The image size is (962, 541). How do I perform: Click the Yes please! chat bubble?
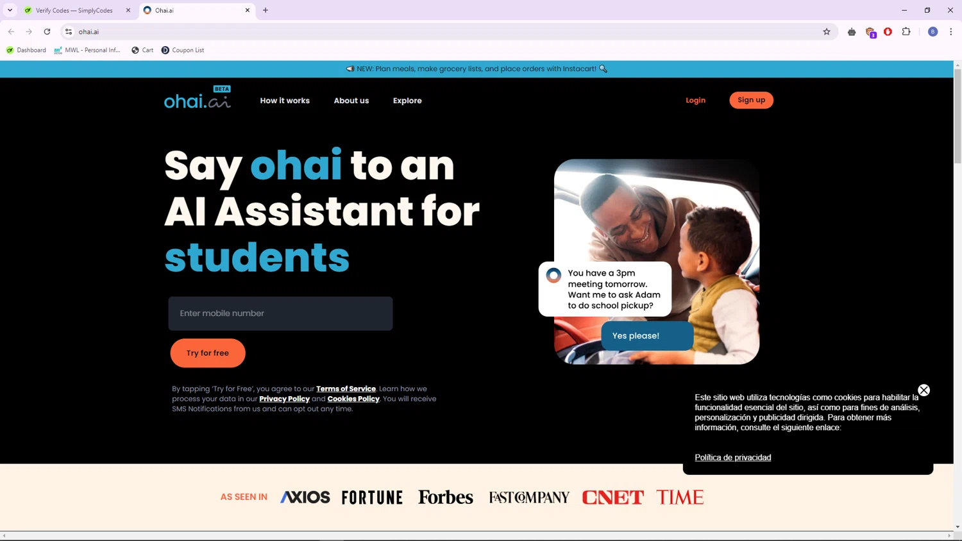[x=647, y=336]
